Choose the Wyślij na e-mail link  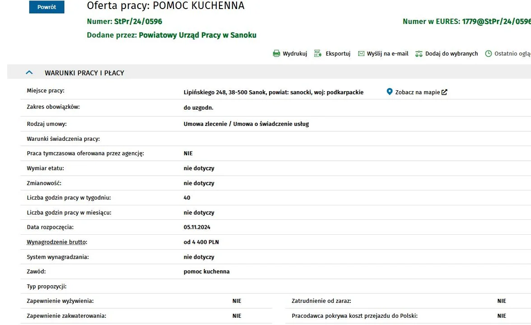click(387, 54)
